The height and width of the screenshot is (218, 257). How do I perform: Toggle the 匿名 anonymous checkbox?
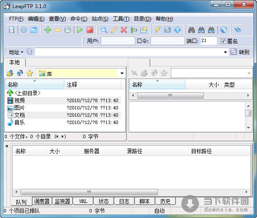click(x=223, y=41)
